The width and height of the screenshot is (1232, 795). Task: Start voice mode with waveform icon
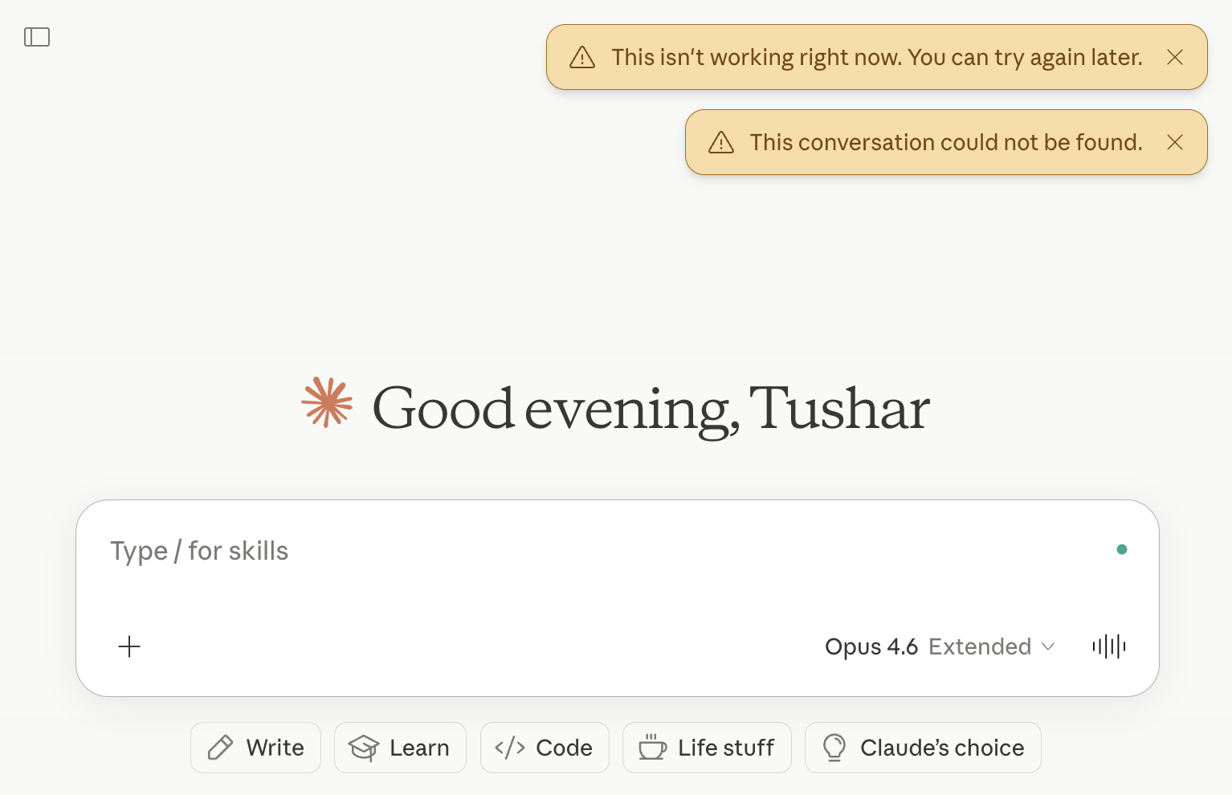[1109, 646]
